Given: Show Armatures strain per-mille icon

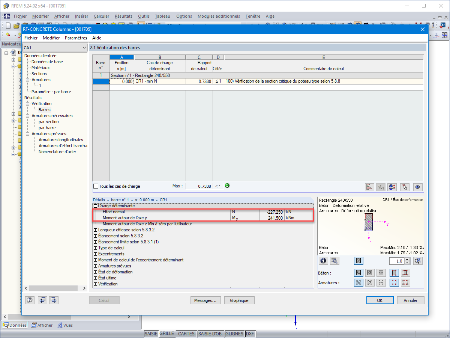Looking at the screenshot, I should (x=358, y=282).
